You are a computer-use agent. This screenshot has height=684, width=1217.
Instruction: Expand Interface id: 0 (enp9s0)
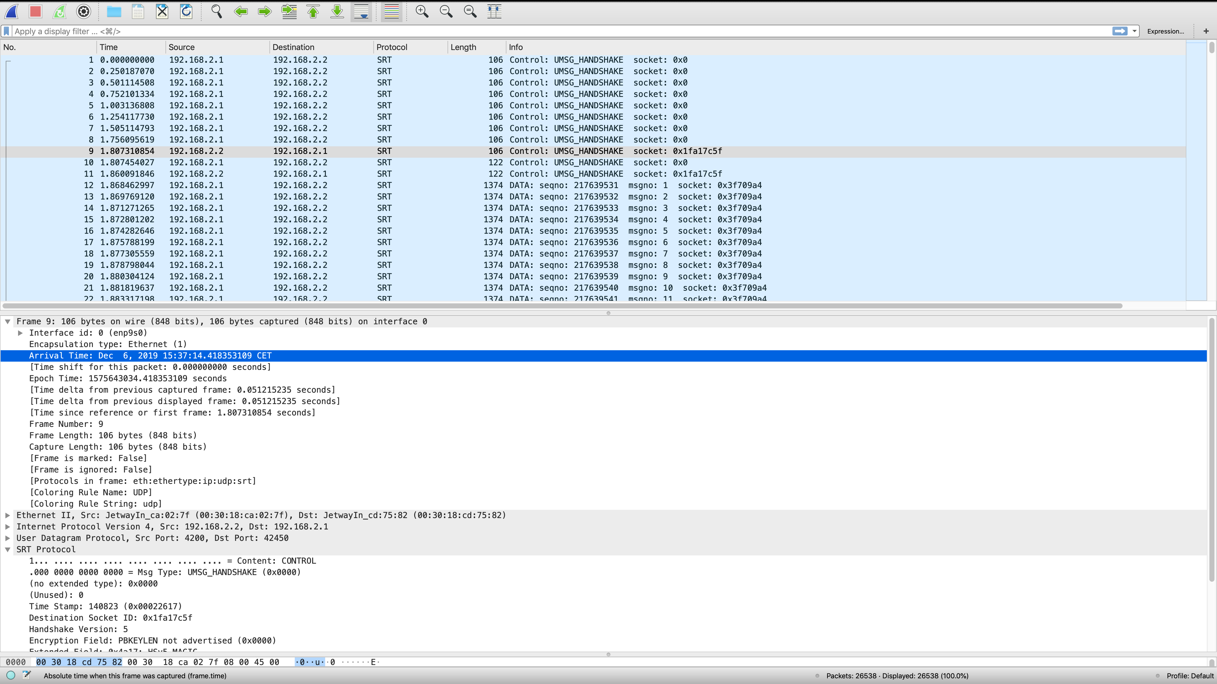tap(20, 333)
